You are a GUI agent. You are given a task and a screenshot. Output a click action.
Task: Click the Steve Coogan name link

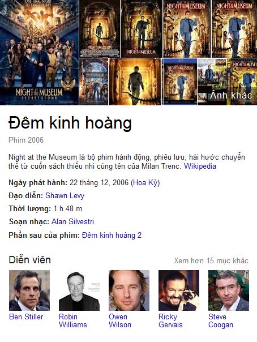pos(221,320)
